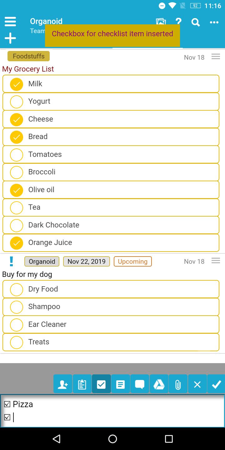This screenshot has height=450, width=225.
Task: Open the hamburger navigation menu
Action: [10, 22]
